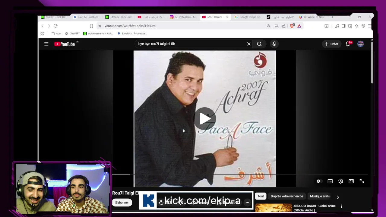Toggle subtitles in the video player

coord(330,181)
